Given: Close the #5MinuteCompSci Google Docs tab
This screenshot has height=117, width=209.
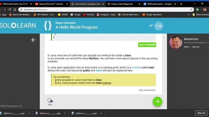Looking at the screenshot, I should (x=175, y=4).
